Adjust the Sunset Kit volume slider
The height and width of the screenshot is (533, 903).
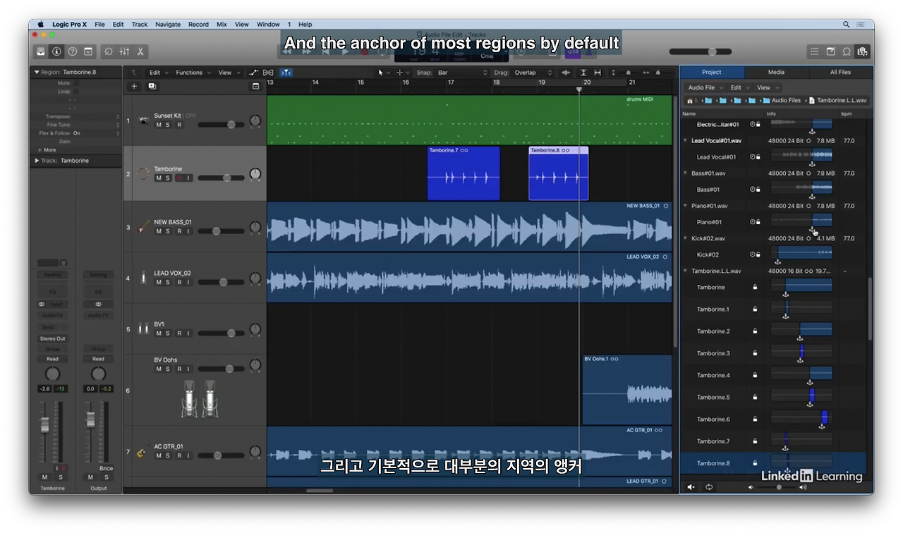click(x=221, y=125)
